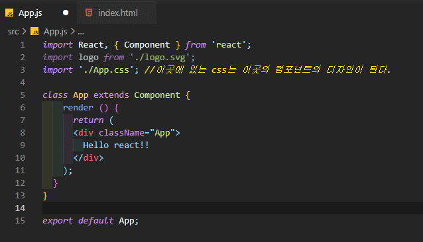Switch to the App.js editor tab
Image resolution: width=423 pixels, height=242 pixels.
click(x=38, y=13)
